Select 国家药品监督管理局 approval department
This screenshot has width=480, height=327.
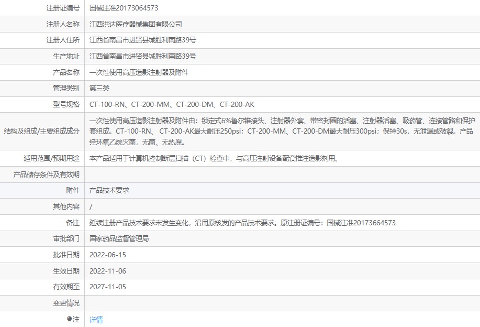[119, 238]
